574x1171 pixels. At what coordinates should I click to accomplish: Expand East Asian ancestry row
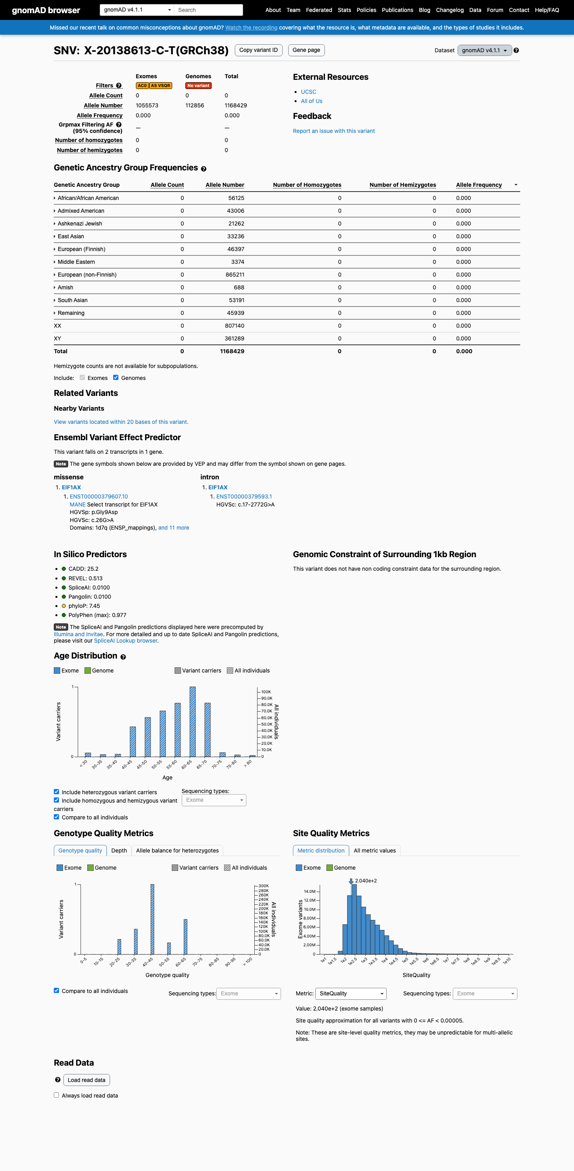[69, 236]
